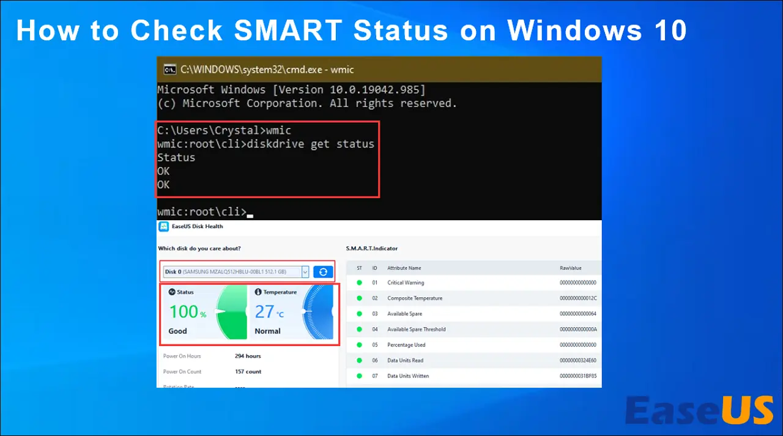Click the '27 °C' temperature reading
The width and height of the screenshot is (783, 436).
click(x=269, y=312)
